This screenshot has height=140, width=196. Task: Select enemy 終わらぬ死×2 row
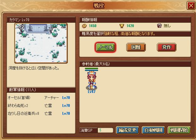pos(39,106)
